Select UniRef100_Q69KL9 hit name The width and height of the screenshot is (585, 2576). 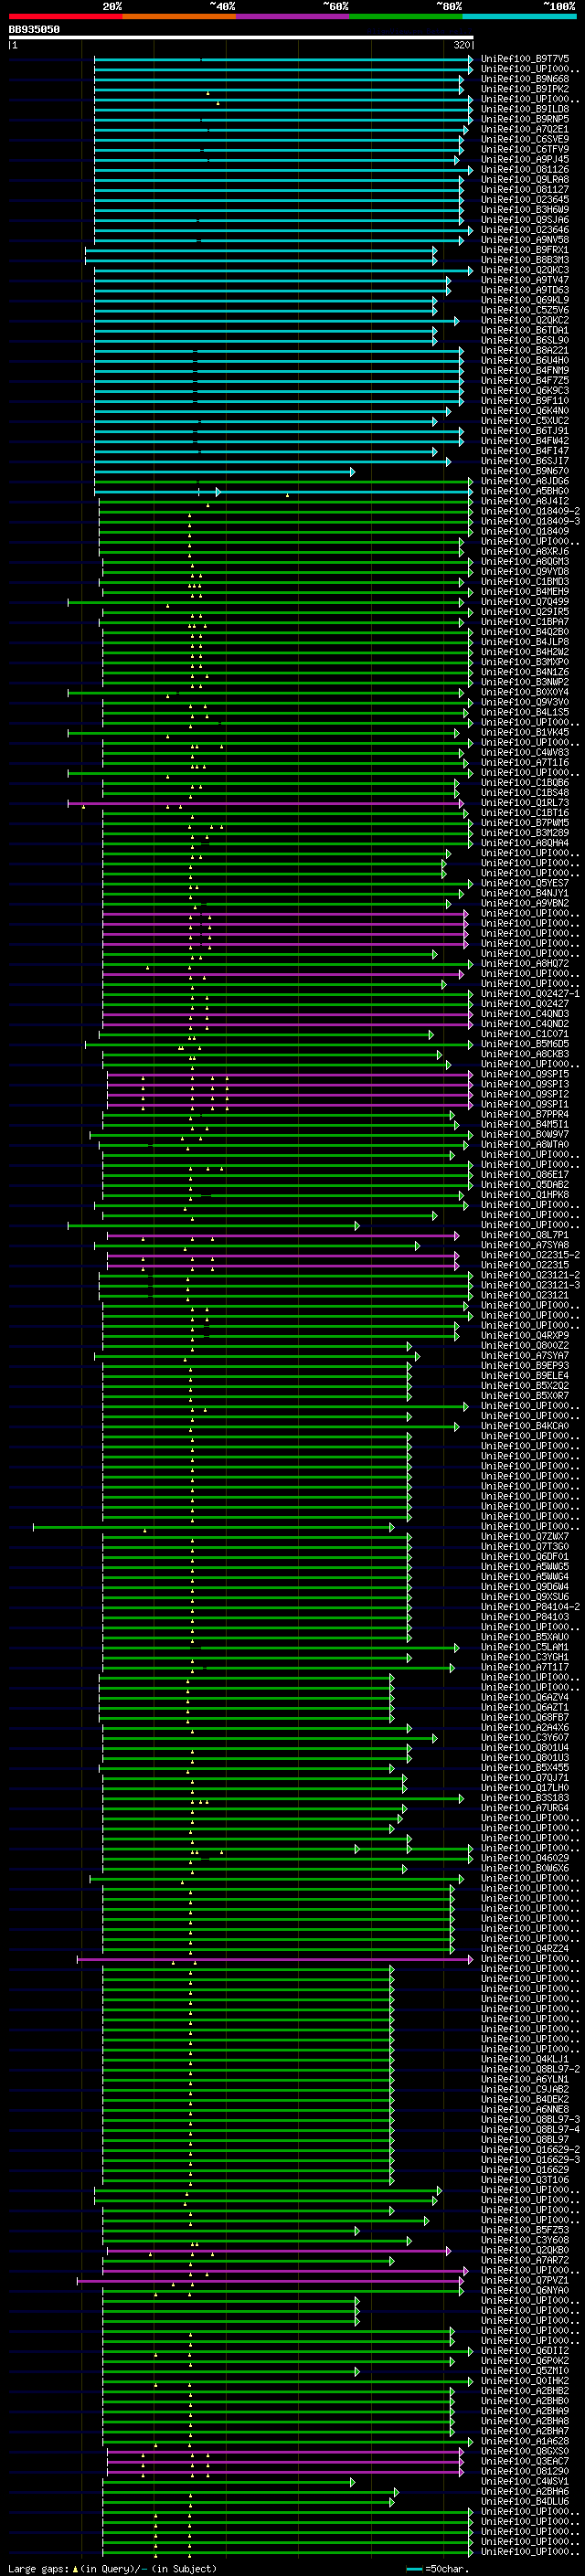[x=525, y=300]
